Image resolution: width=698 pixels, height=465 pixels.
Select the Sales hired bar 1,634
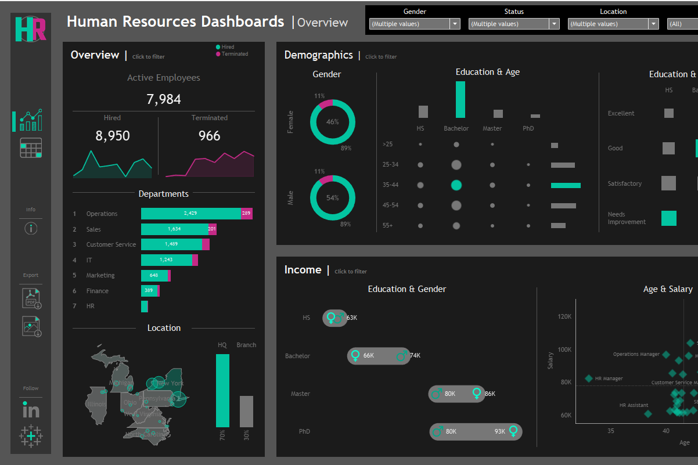(175, 229)
